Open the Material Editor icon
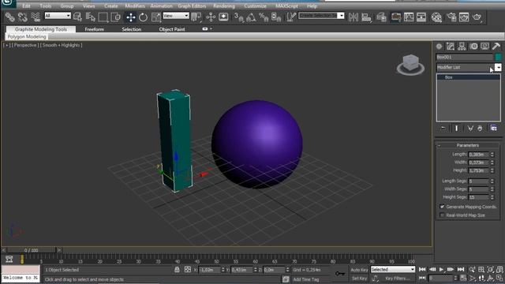The height and width of the screenshot is (284, 505). click(x=436, y=17)
